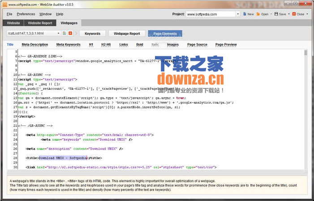Open the File menu
The image size is (314, 201).
tap(9, 14)
